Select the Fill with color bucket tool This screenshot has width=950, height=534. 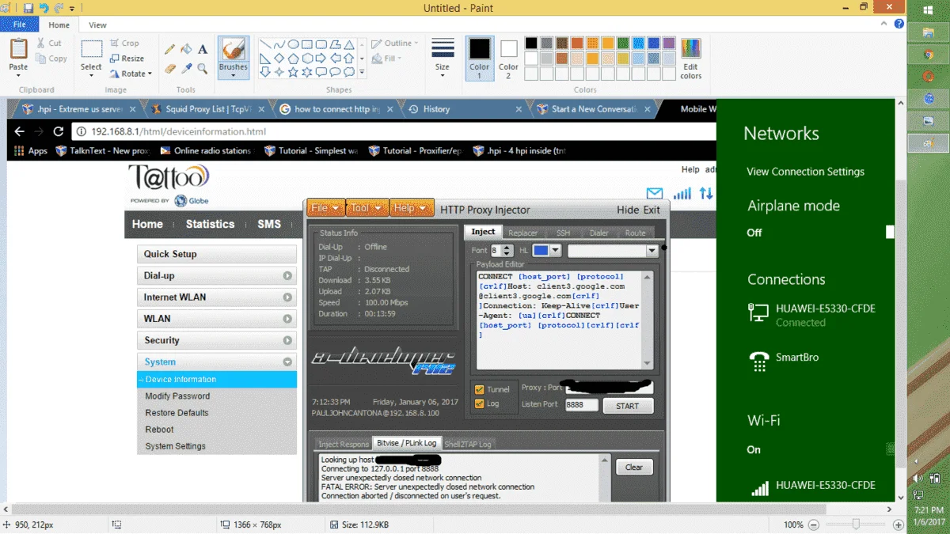186,49
